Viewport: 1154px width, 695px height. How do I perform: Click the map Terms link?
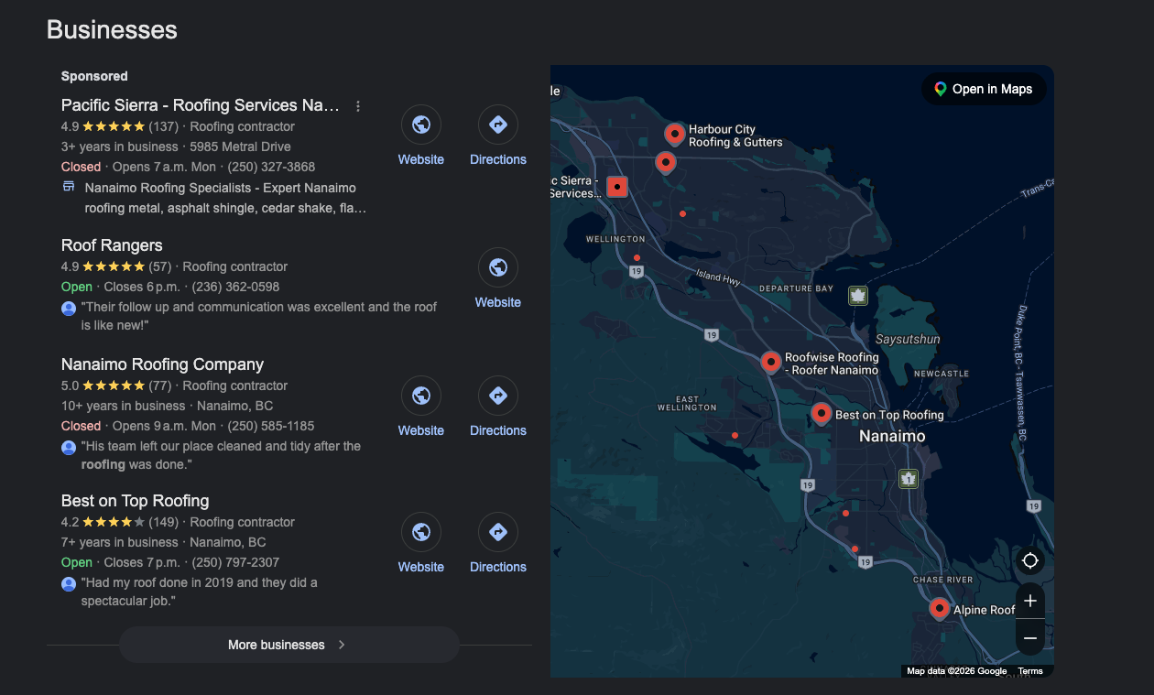(1030, 671)
